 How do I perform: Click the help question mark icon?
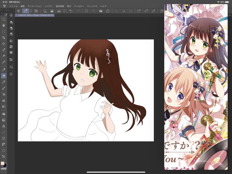tap(162, 11)
